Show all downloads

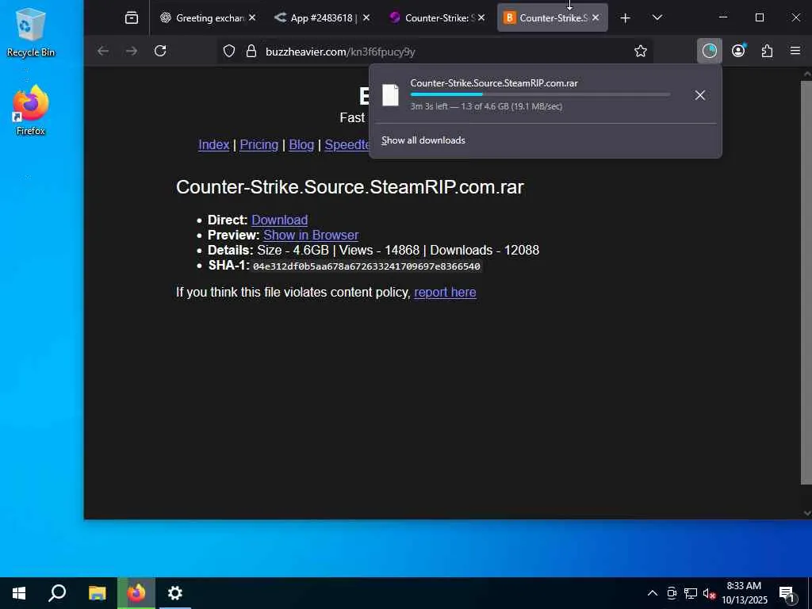(423, 140)
